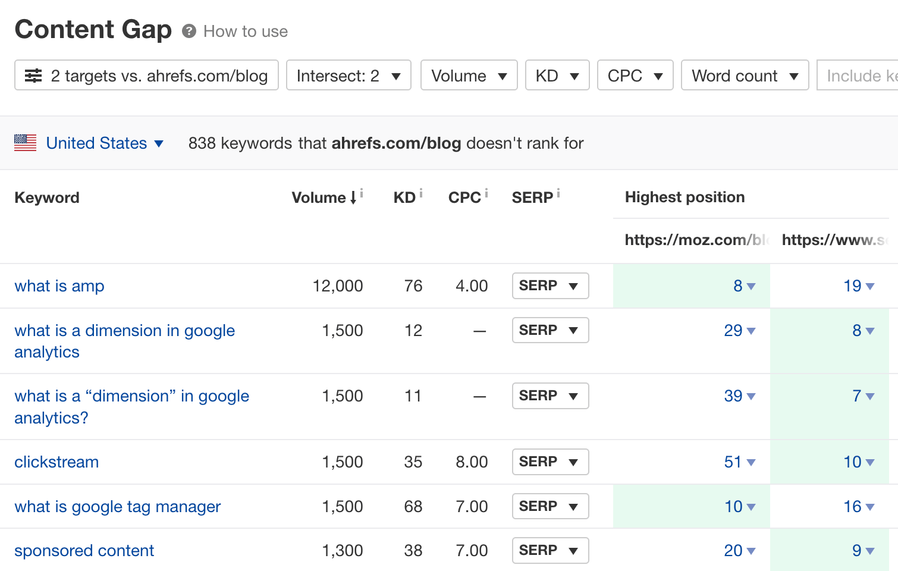Click the United States flag icon

tap(25, 143)
